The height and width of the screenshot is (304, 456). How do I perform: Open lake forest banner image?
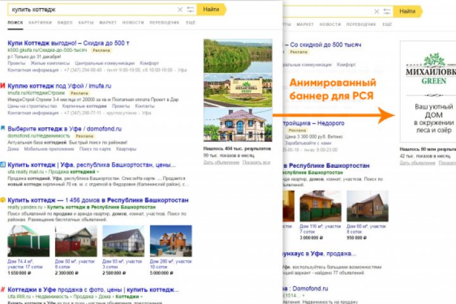[238, 56]
